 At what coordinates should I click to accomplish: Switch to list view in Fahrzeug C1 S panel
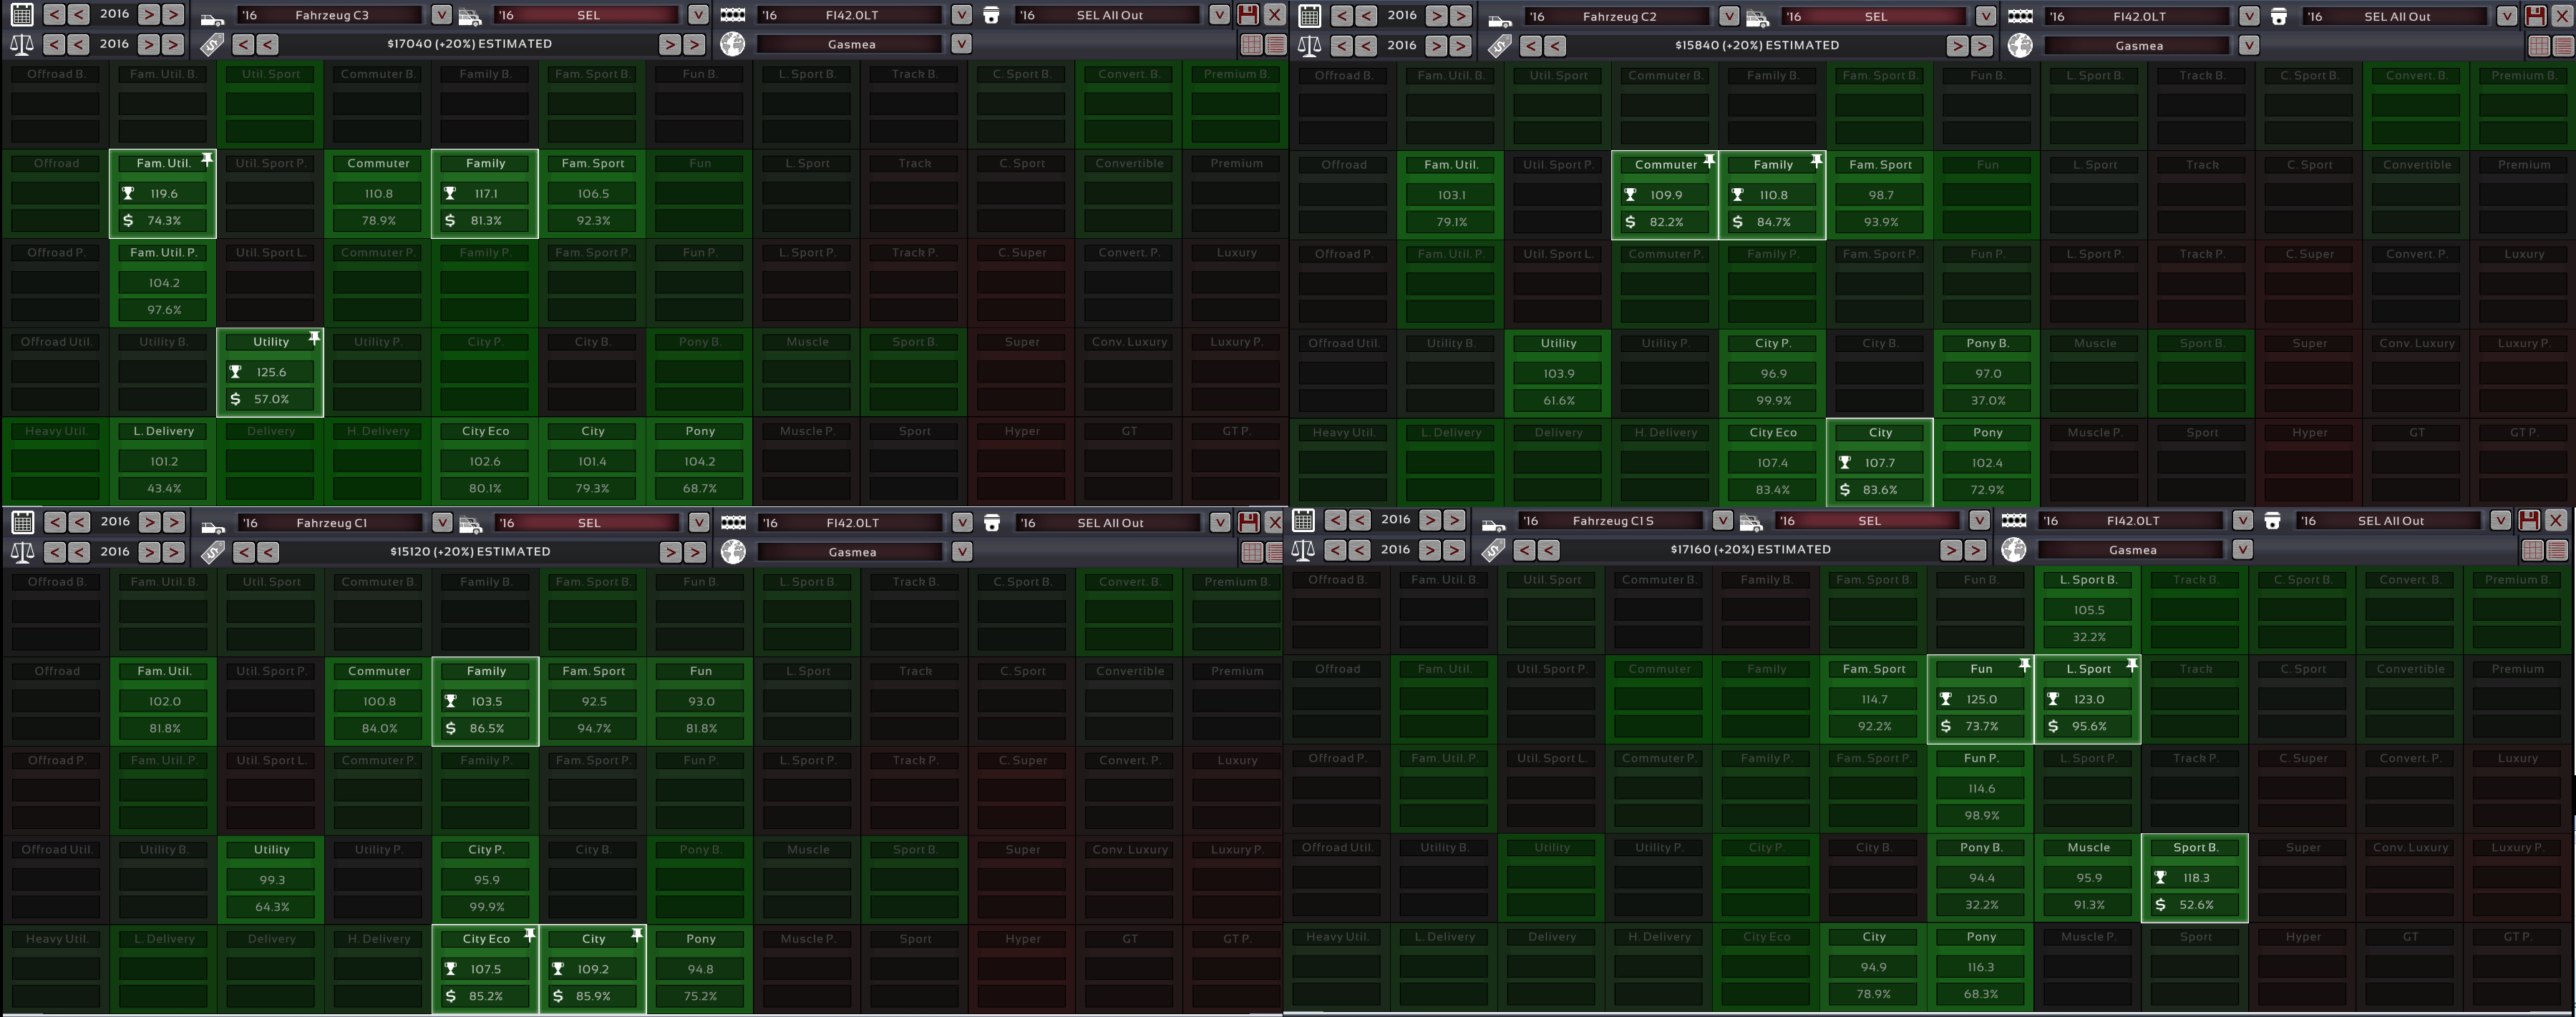tap(2556, 551)
